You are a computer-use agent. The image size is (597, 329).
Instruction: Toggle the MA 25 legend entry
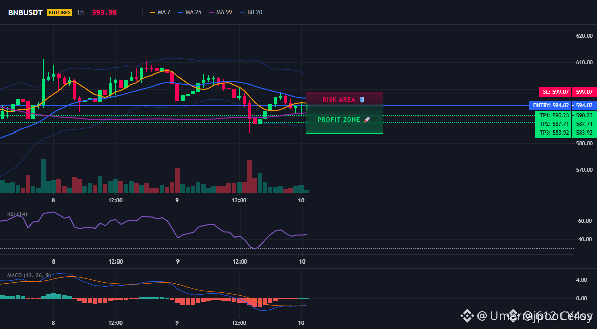tap(190, 12)
